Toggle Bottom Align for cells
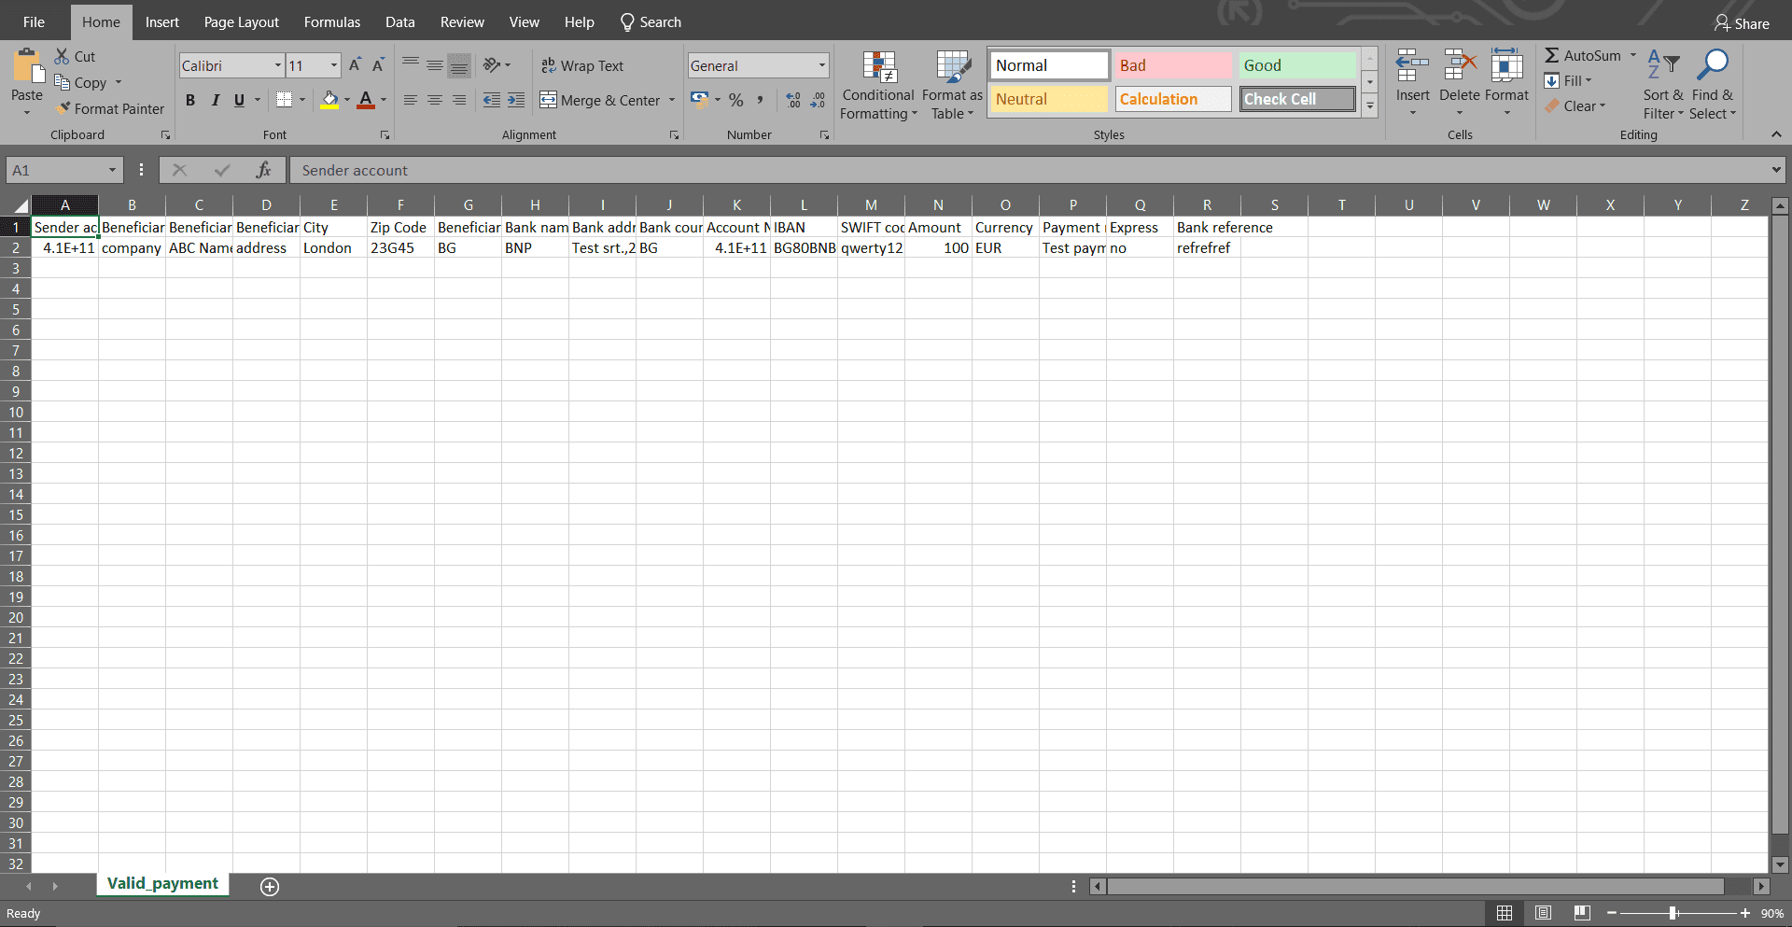The image size is (1792, 927). (459, 65)
